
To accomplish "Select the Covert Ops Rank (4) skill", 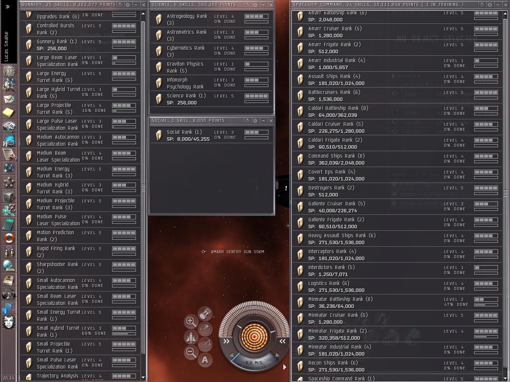I will (397, 175).
